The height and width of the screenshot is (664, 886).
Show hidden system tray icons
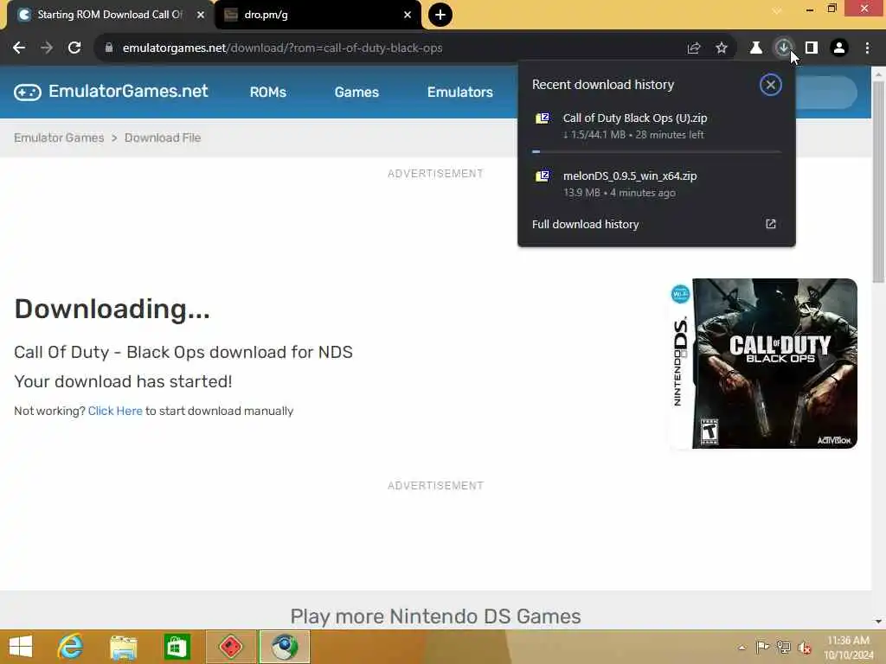742,648
